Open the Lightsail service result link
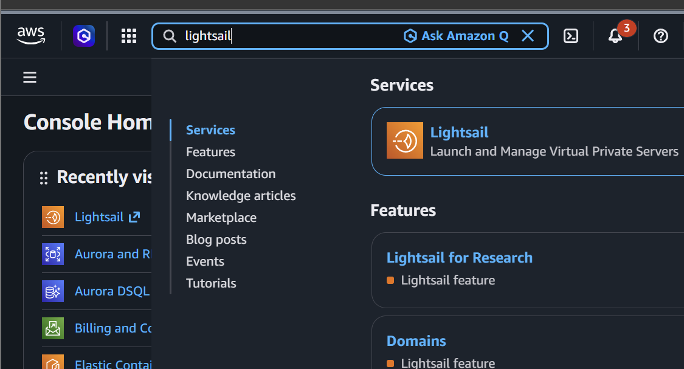The width and height of the screenshot is (684, 369). click(x=459, y=132)
